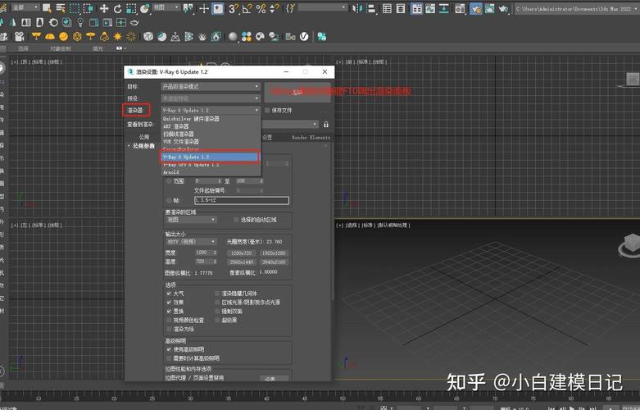Toggle the Window/Crossing selection icon
This screenshot has height=410, width=640.
point(89,8)
